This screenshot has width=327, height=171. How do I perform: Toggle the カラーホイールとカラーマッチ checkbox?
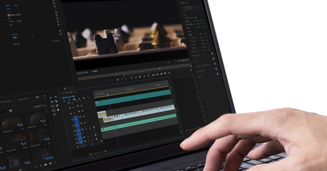click(215, 64)
